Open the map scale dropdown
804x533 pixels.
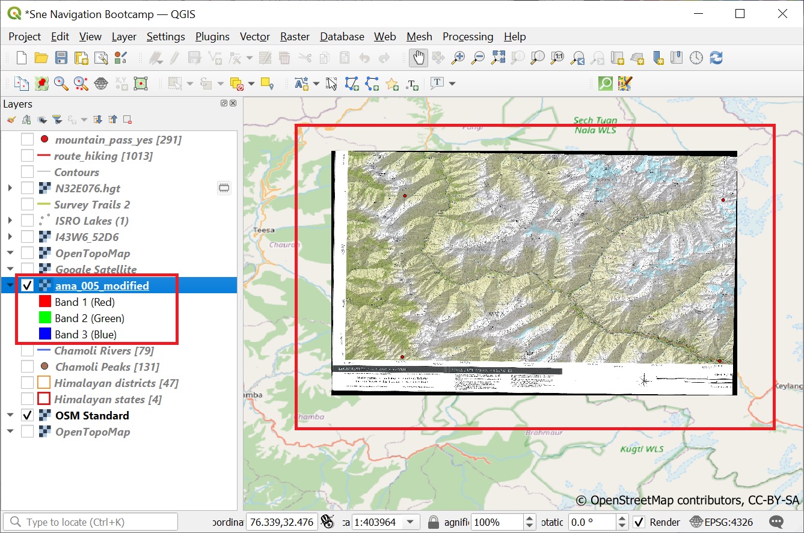[x=411, y=522]
